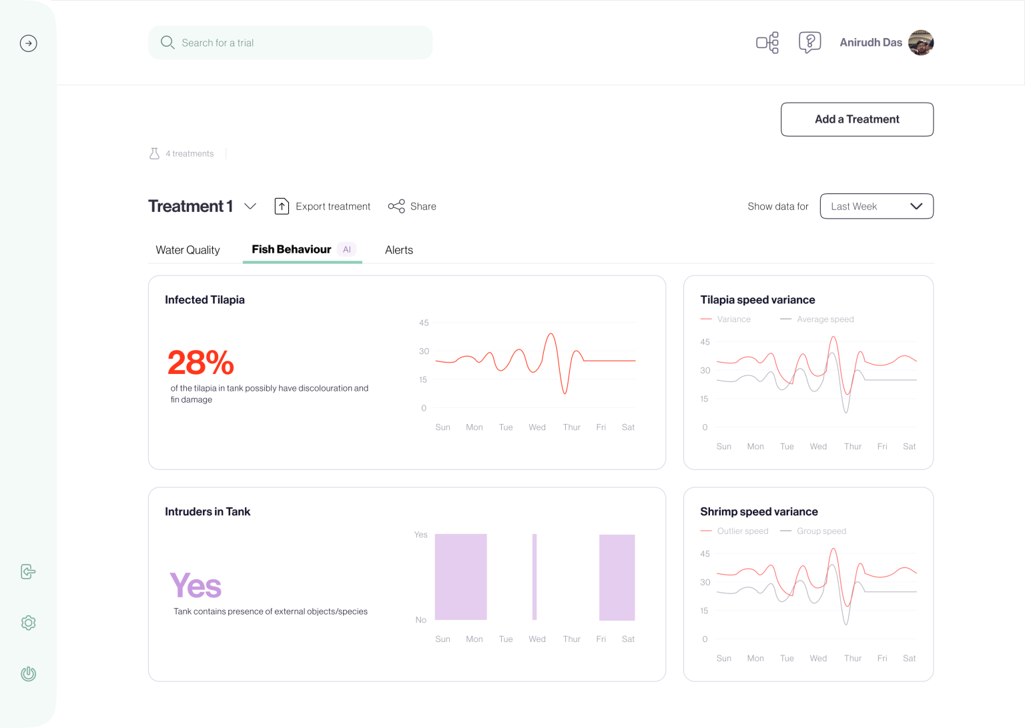Screen dimensions: 1025x728
Task: Click the Sunday-Monday intruder bar in chart
Action: (x=460, y=577)
